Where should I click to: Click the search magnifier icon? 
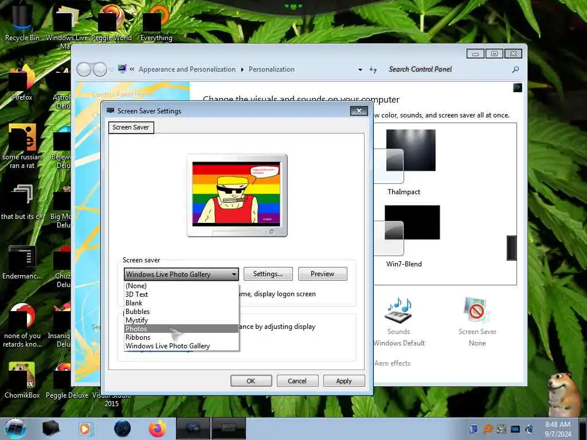(515, 69)
